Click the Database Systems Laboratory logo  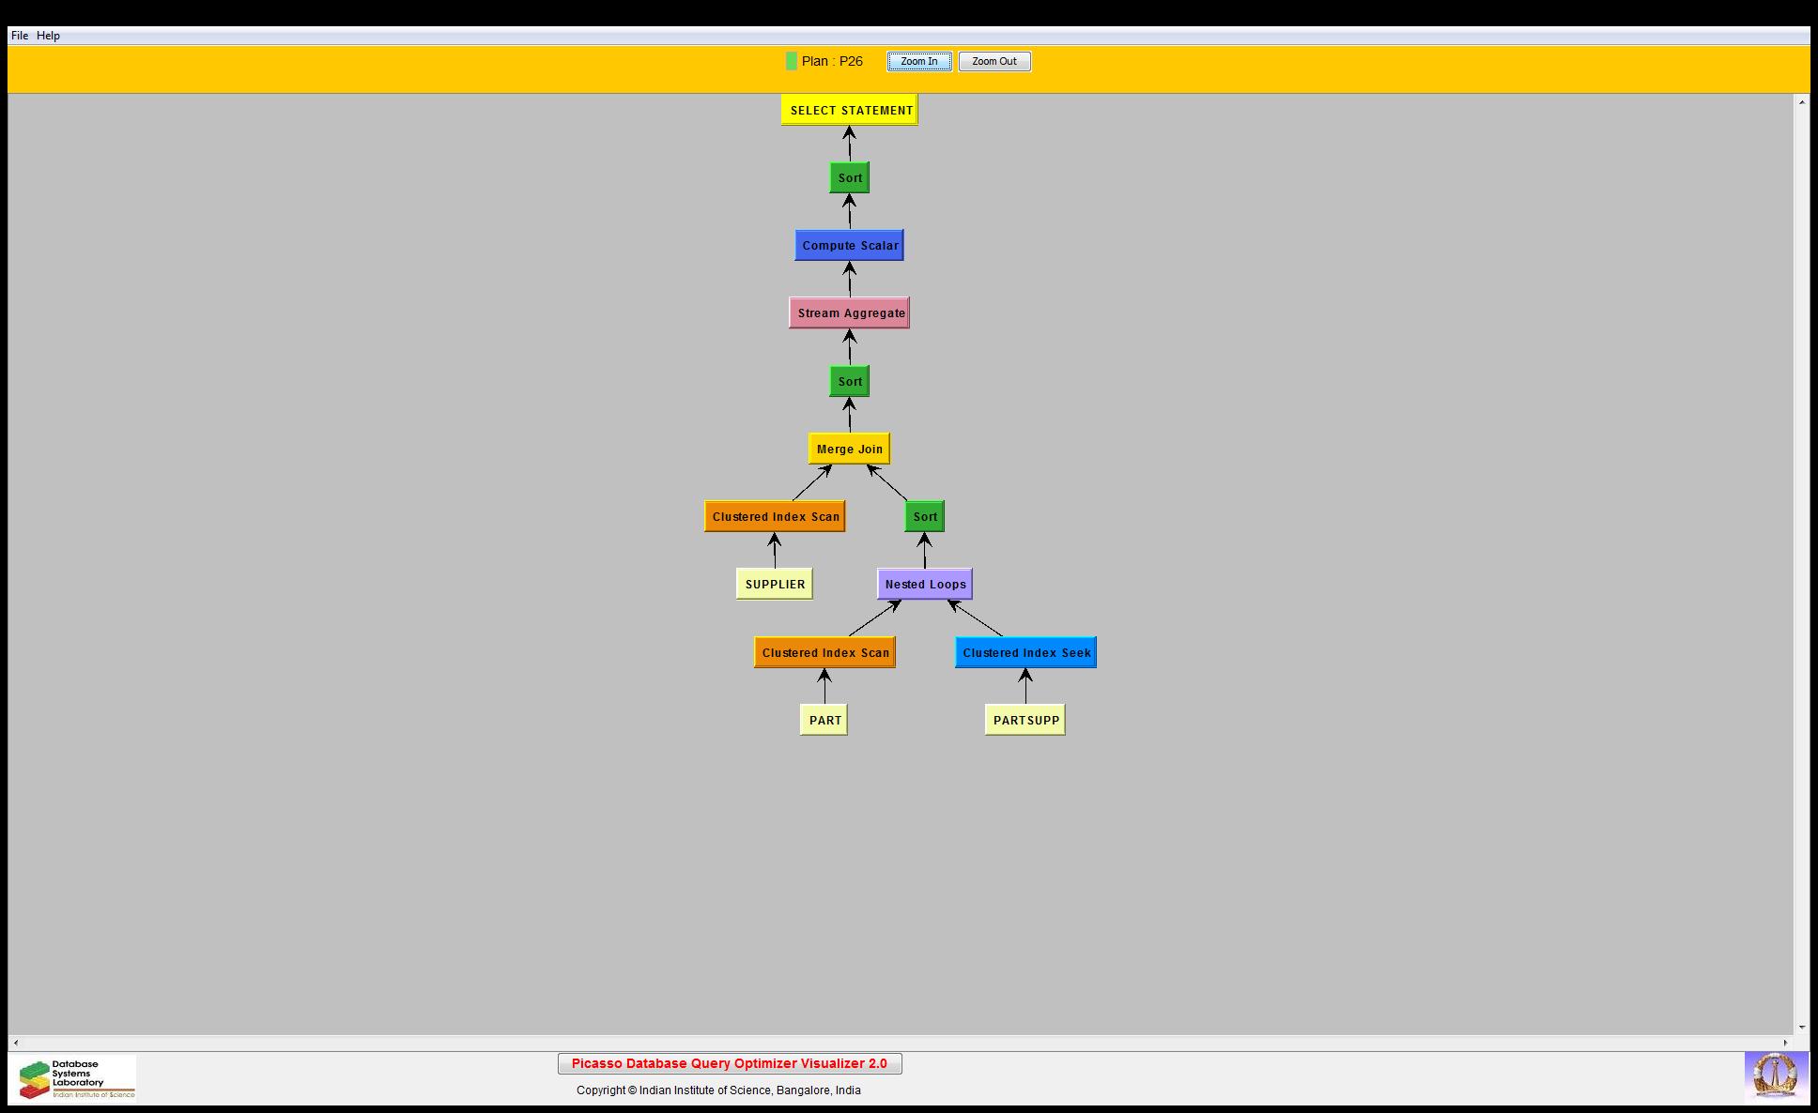(76, 1078)
